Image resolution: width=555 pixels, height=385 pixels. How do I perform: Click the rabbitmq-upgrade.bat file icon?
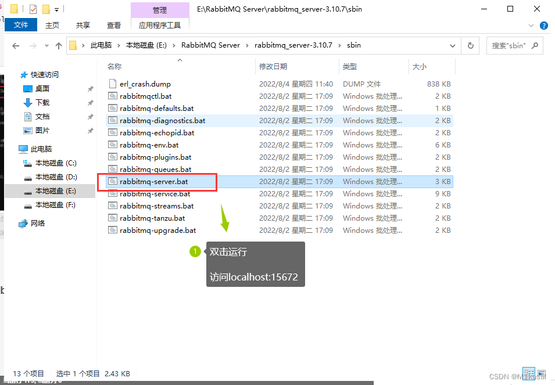(x=113, y=230)
